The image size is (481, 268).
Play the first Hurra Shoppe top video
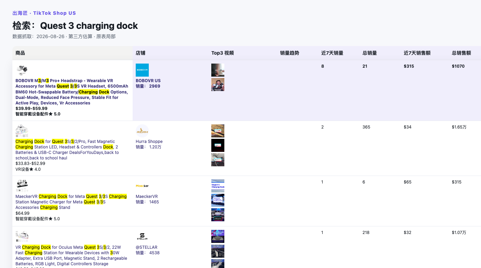coord(218,131)
